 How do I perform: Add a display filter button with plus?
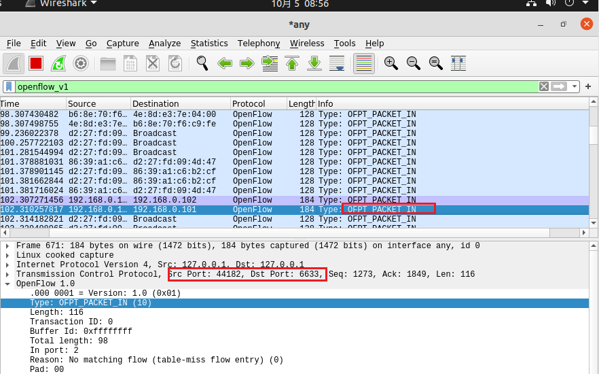(588, 86)
